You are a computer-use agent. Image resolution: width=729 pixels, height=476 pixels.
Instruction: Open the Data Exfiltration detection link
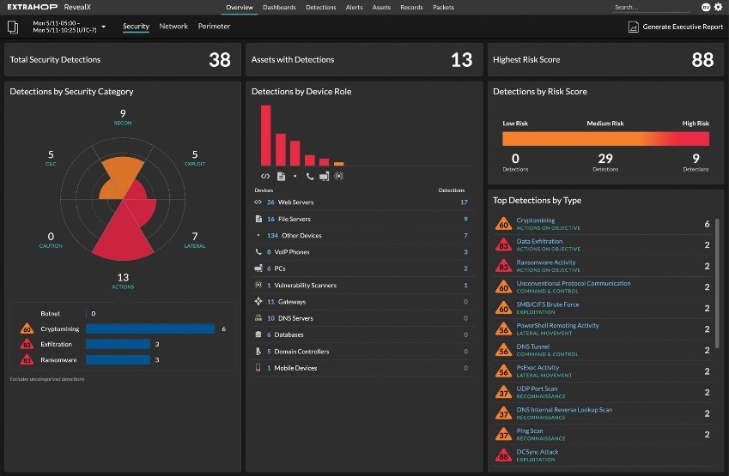pyautogui.click(x=540, y=242)
